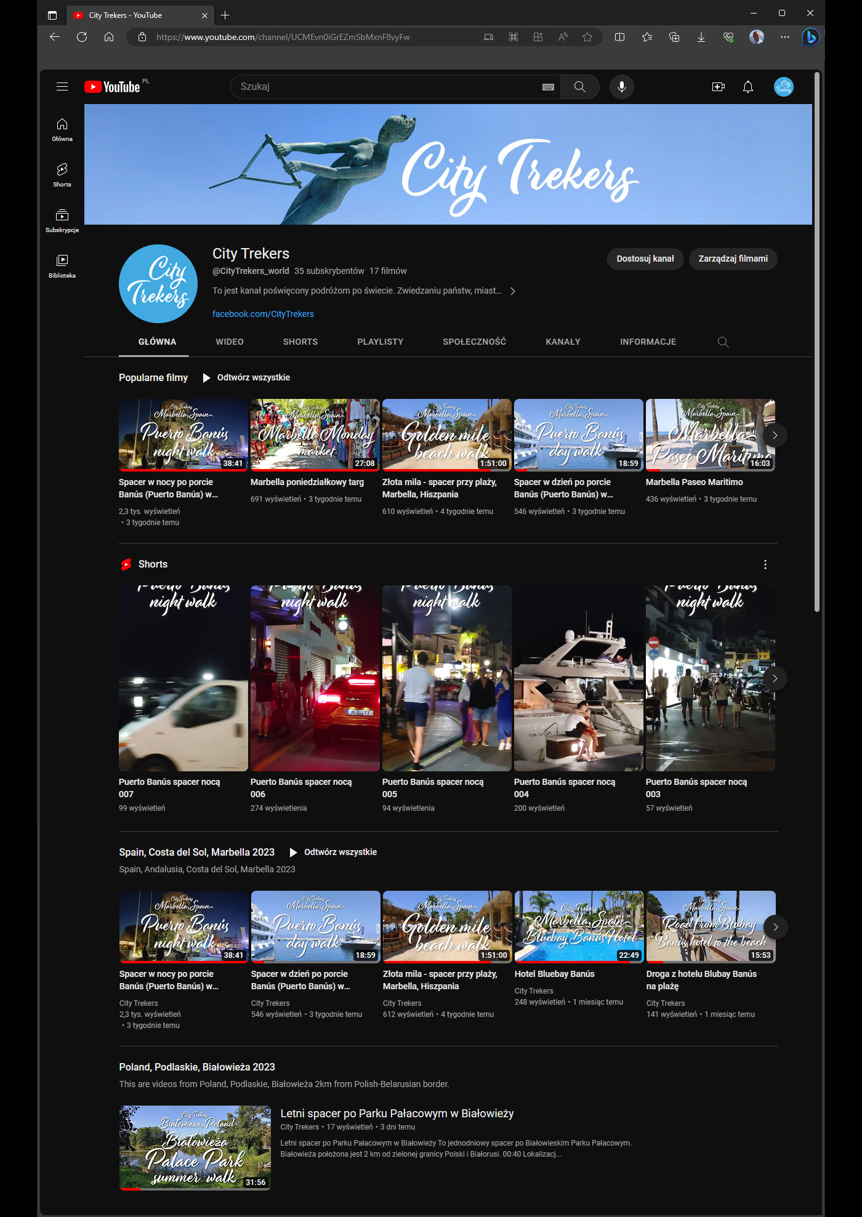The height and width of the screenshot is (1217, 862).
Task: Open Short Puerto Banús spacer nocą 007
Action: coord(183,678)
